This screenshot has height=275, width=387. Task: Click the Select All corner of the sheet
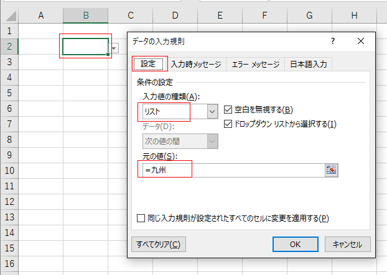[9, 15]
